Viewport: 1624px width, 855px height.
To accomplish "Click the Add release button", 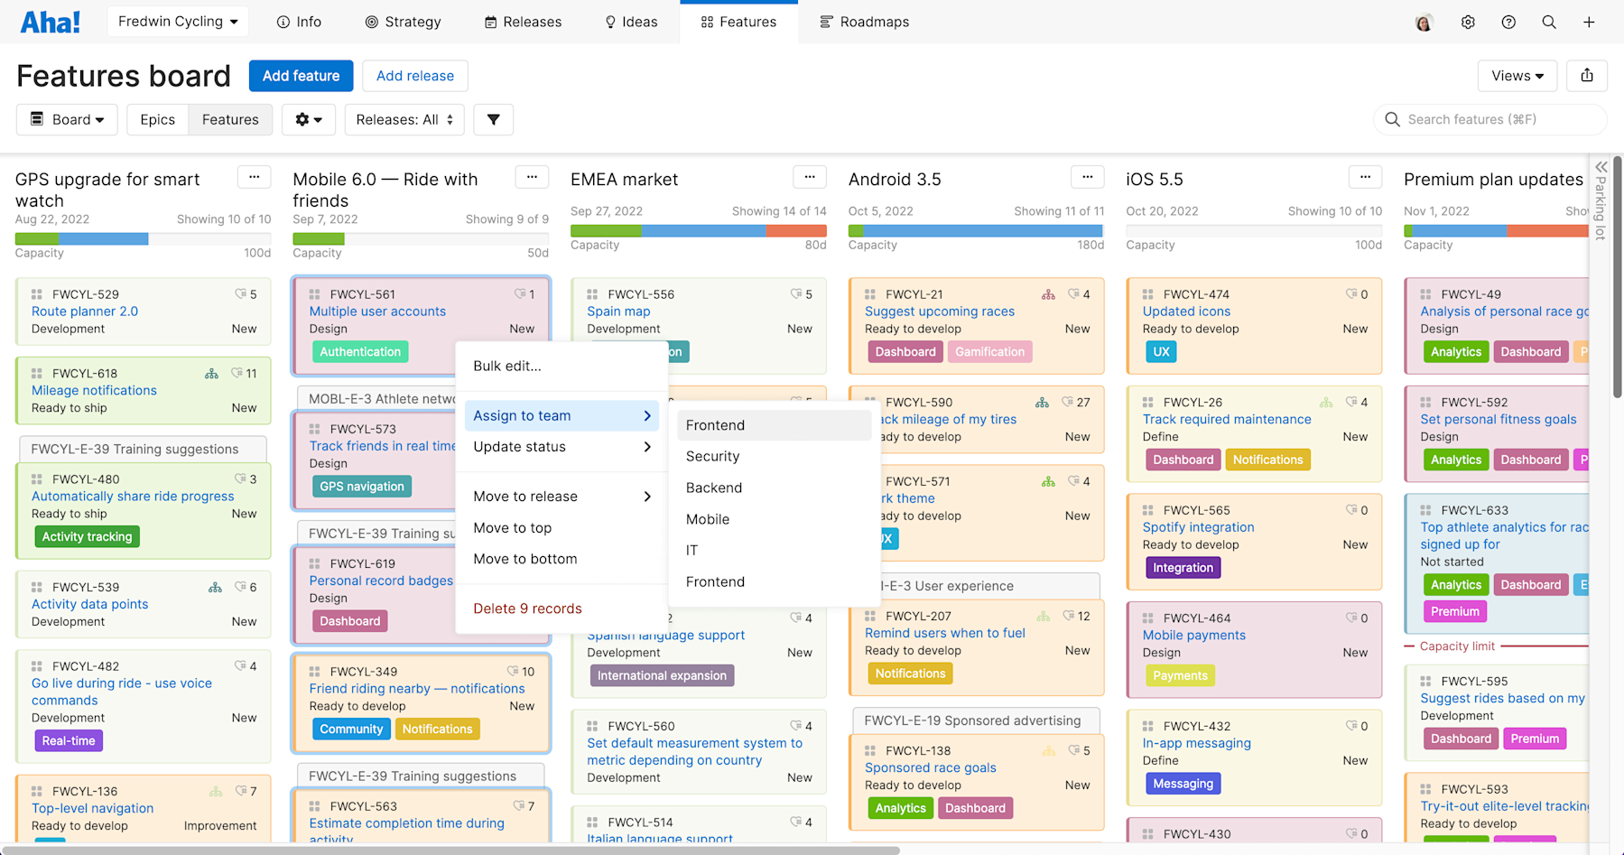I will click(414, 76).
